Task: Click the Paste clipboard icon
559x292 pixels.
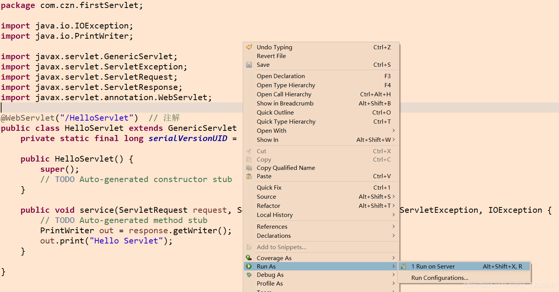Action: 249,176
